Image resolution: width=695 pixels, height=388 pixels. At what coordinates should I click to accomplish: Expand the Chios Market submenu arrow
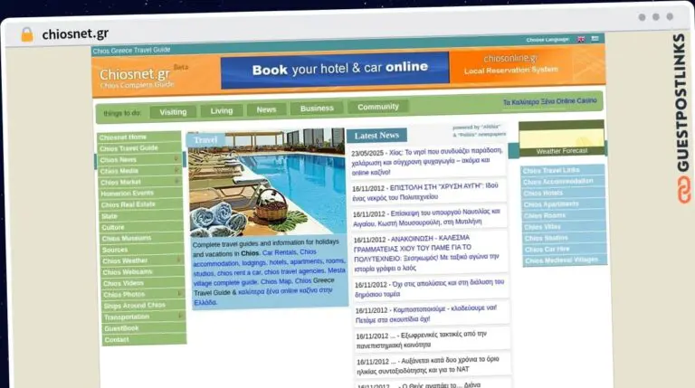point(176,181)
